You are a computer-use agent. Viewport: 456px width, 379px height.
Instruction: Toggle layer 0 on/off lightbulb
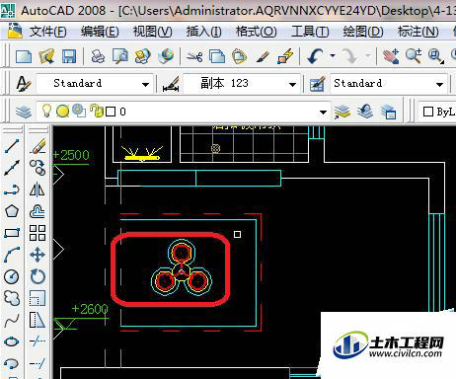pyautogui.click(x=46, y=111)
